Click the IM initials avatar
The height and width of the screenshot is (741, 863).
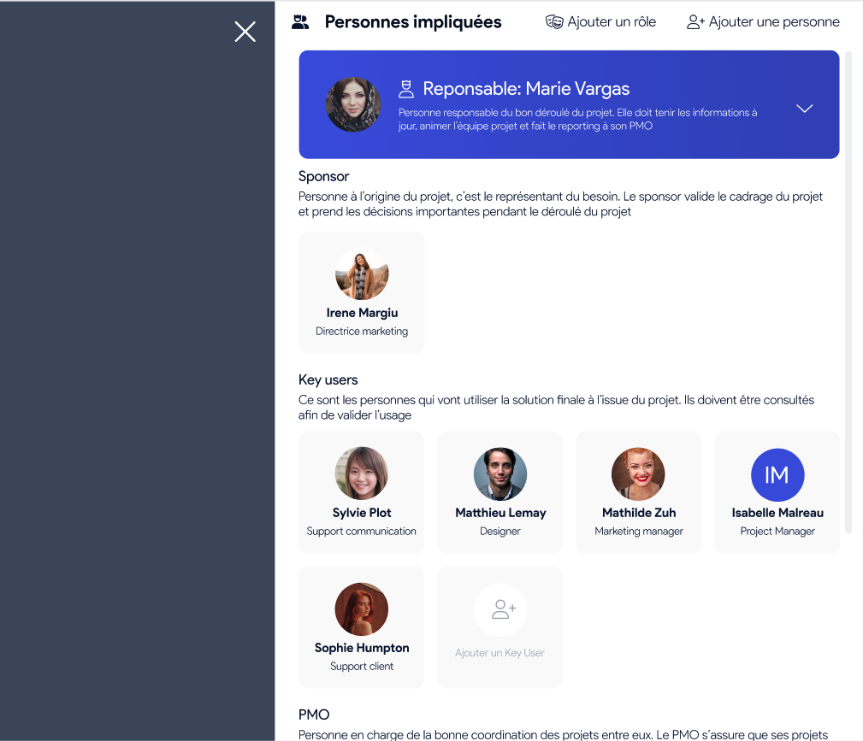pos(777,474)
